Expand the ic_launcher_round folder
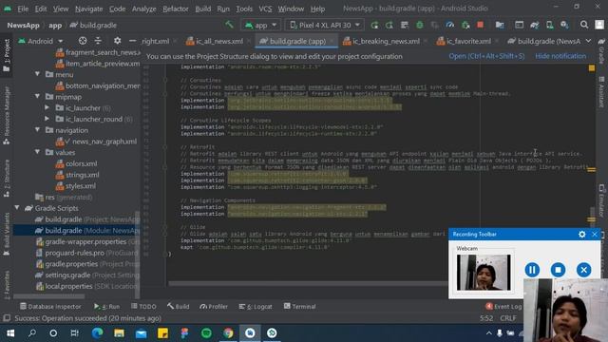The image size is (608, 342). [47, 119]
